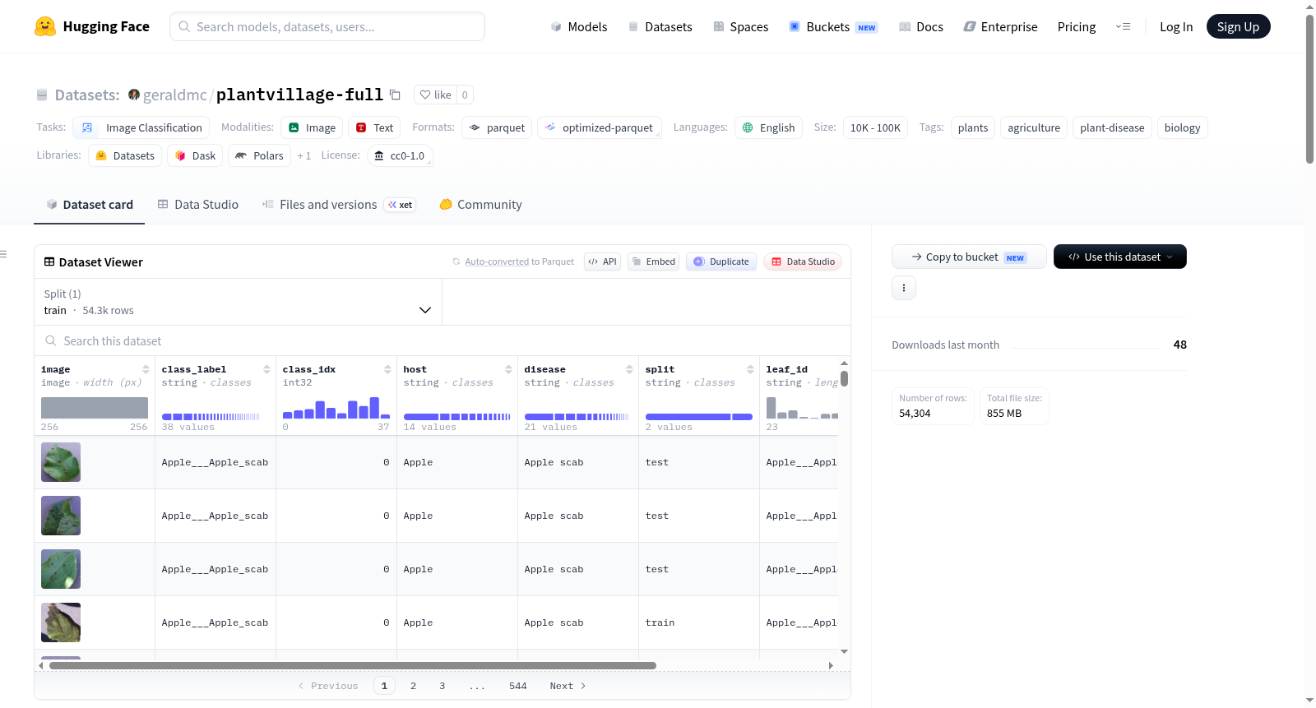Viewport: 1316px width, 708px height.
Task: Click the Image Classification task tag
Action: point(141,127)
